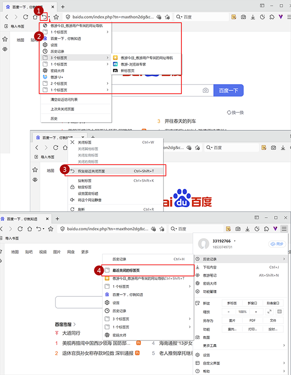
Task: Expand 帮助 in the bottom main menu
Action: pos(241,371)
